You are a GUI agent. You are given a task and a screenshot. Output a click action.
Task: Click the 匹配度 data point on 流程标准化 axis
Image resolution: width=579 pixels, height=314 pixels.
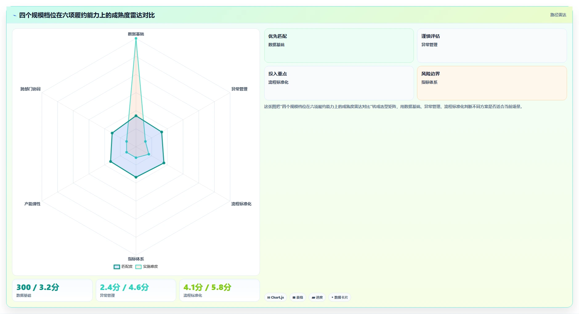click(164, 163)
